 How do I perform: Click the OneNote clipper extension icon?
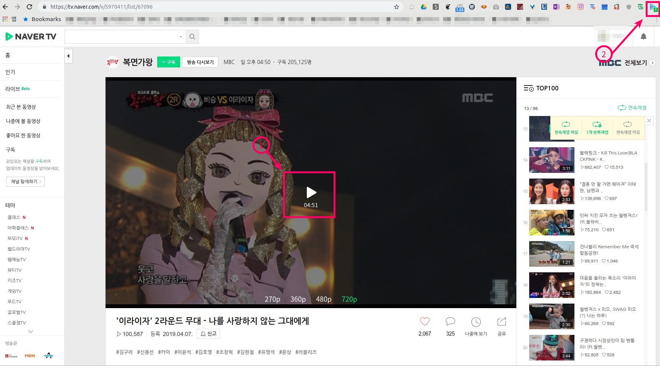pyautogui.click(x=556, y=7)
